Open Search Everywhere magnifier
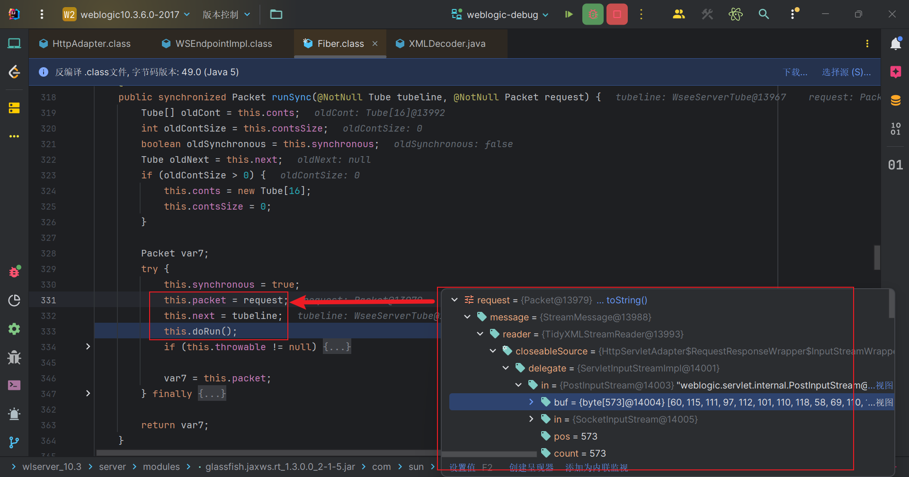 (x=764, y=14)
